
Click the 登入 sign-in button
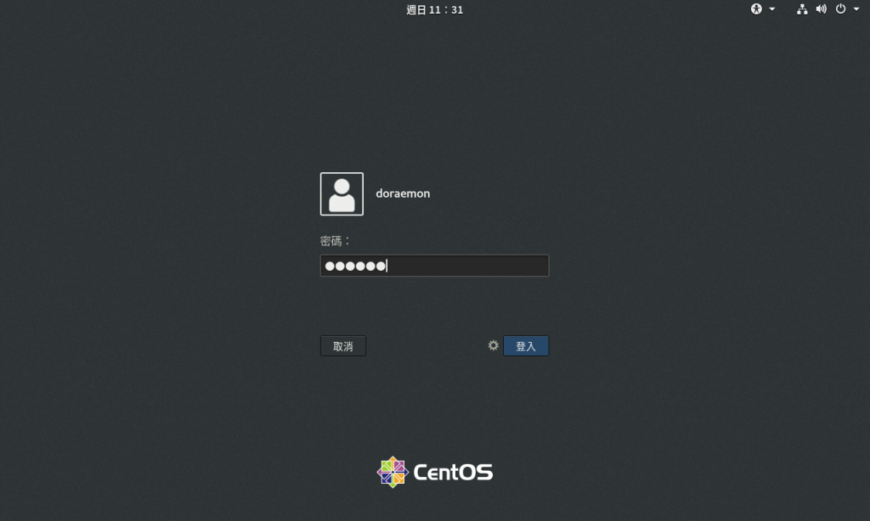526,346
